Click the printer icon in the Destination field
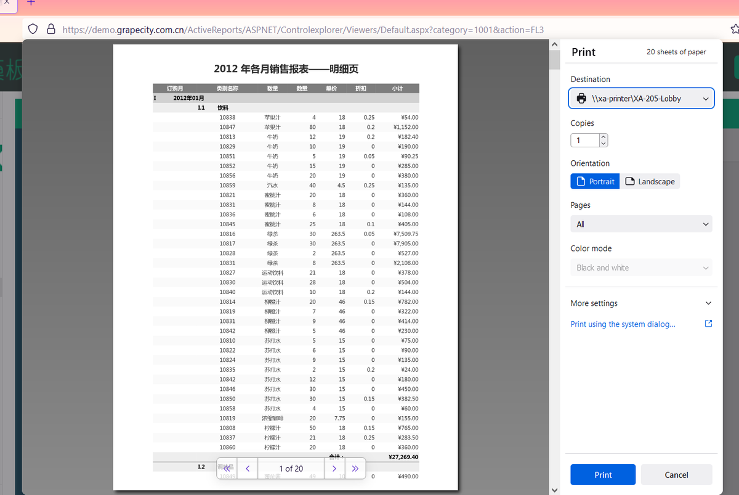 click(582, 98)
